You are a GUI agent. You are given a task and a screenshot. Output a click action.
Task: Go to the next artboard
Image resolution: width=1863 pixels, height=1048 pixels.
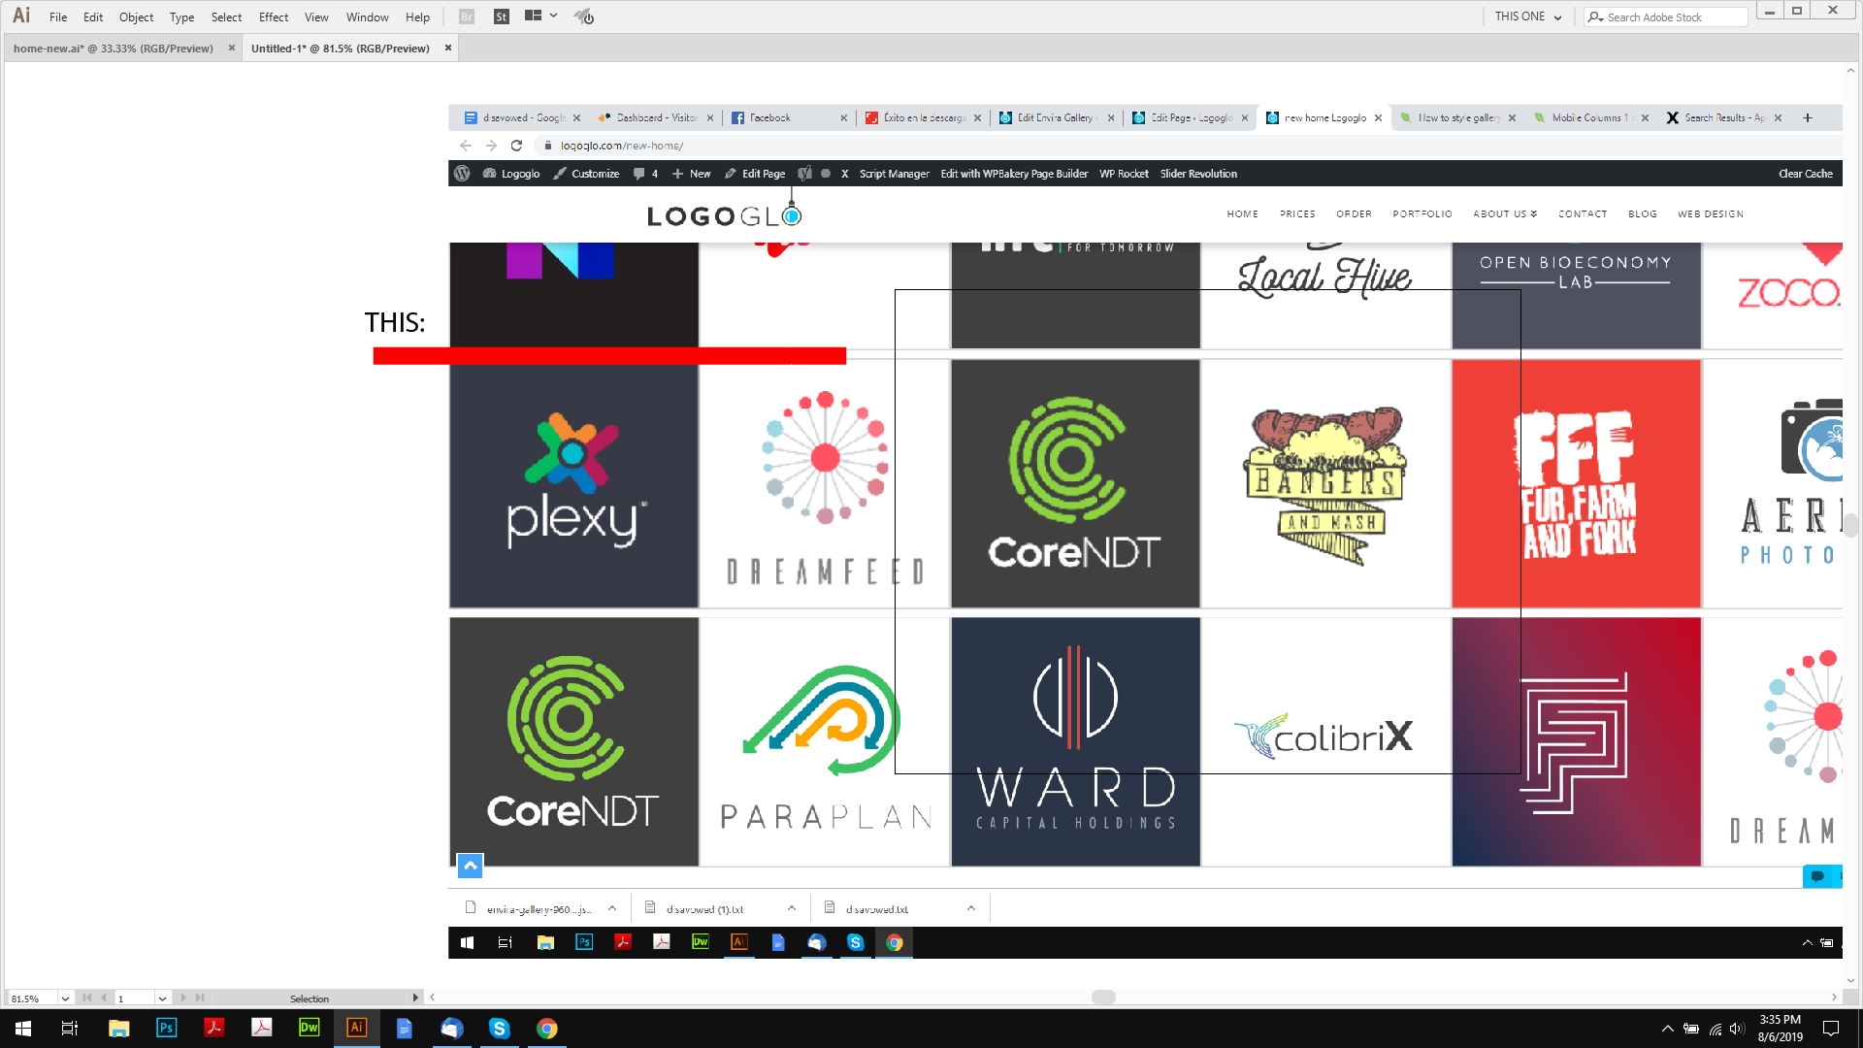182,998
